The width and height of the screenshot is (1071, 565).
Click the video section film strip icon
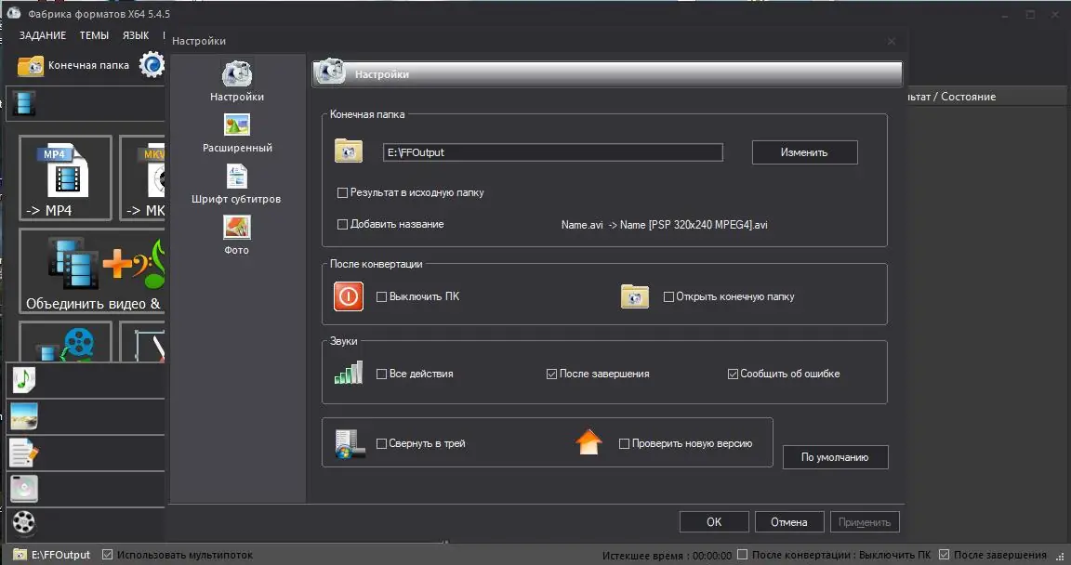[24, 104]
